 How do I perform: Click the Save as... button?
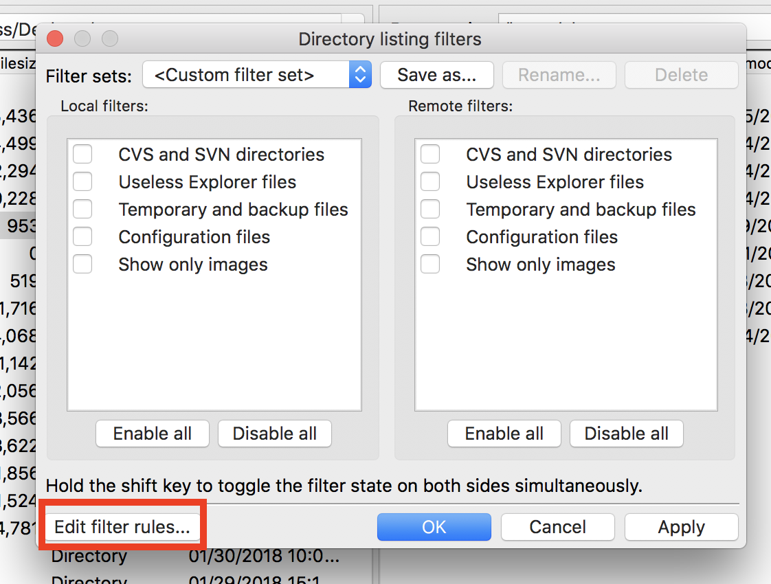pyautogui.click(x=436, y=75)
